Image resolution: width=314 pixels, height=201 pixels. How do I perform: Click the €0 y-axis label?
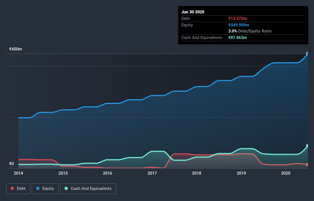pyautogui.click(x=11, y=164)
